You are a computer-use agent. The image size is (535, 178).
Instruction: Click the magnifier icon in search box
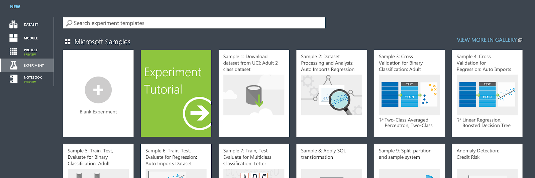[69, 23]
